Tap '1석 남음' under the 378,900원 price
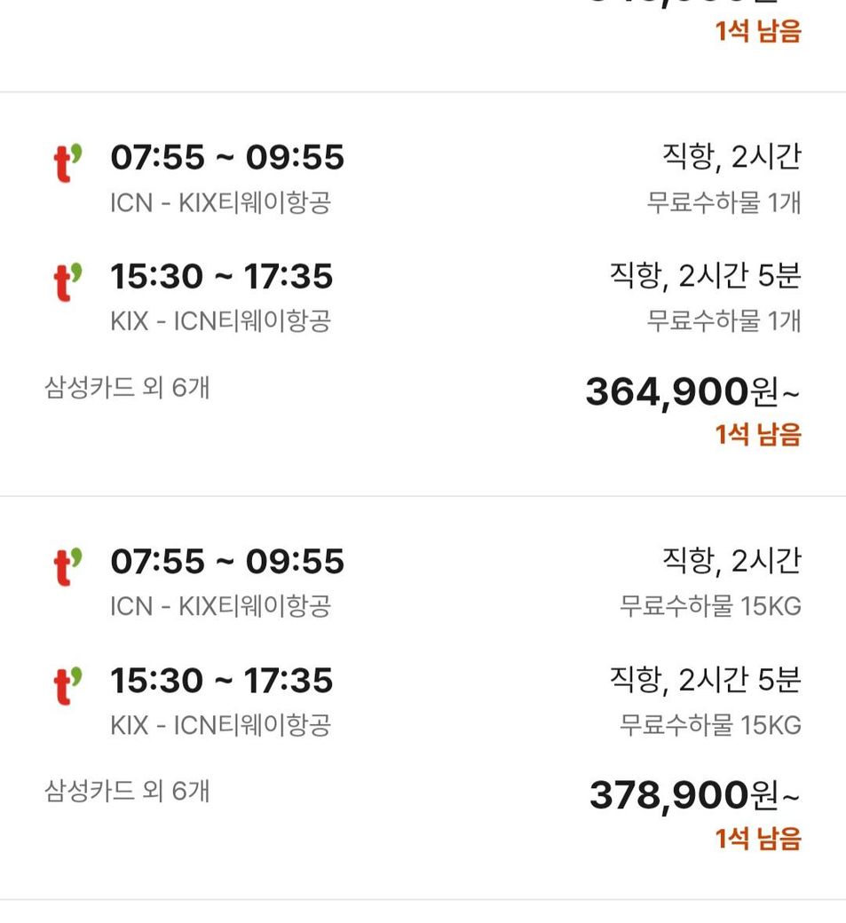 (758, 838)
